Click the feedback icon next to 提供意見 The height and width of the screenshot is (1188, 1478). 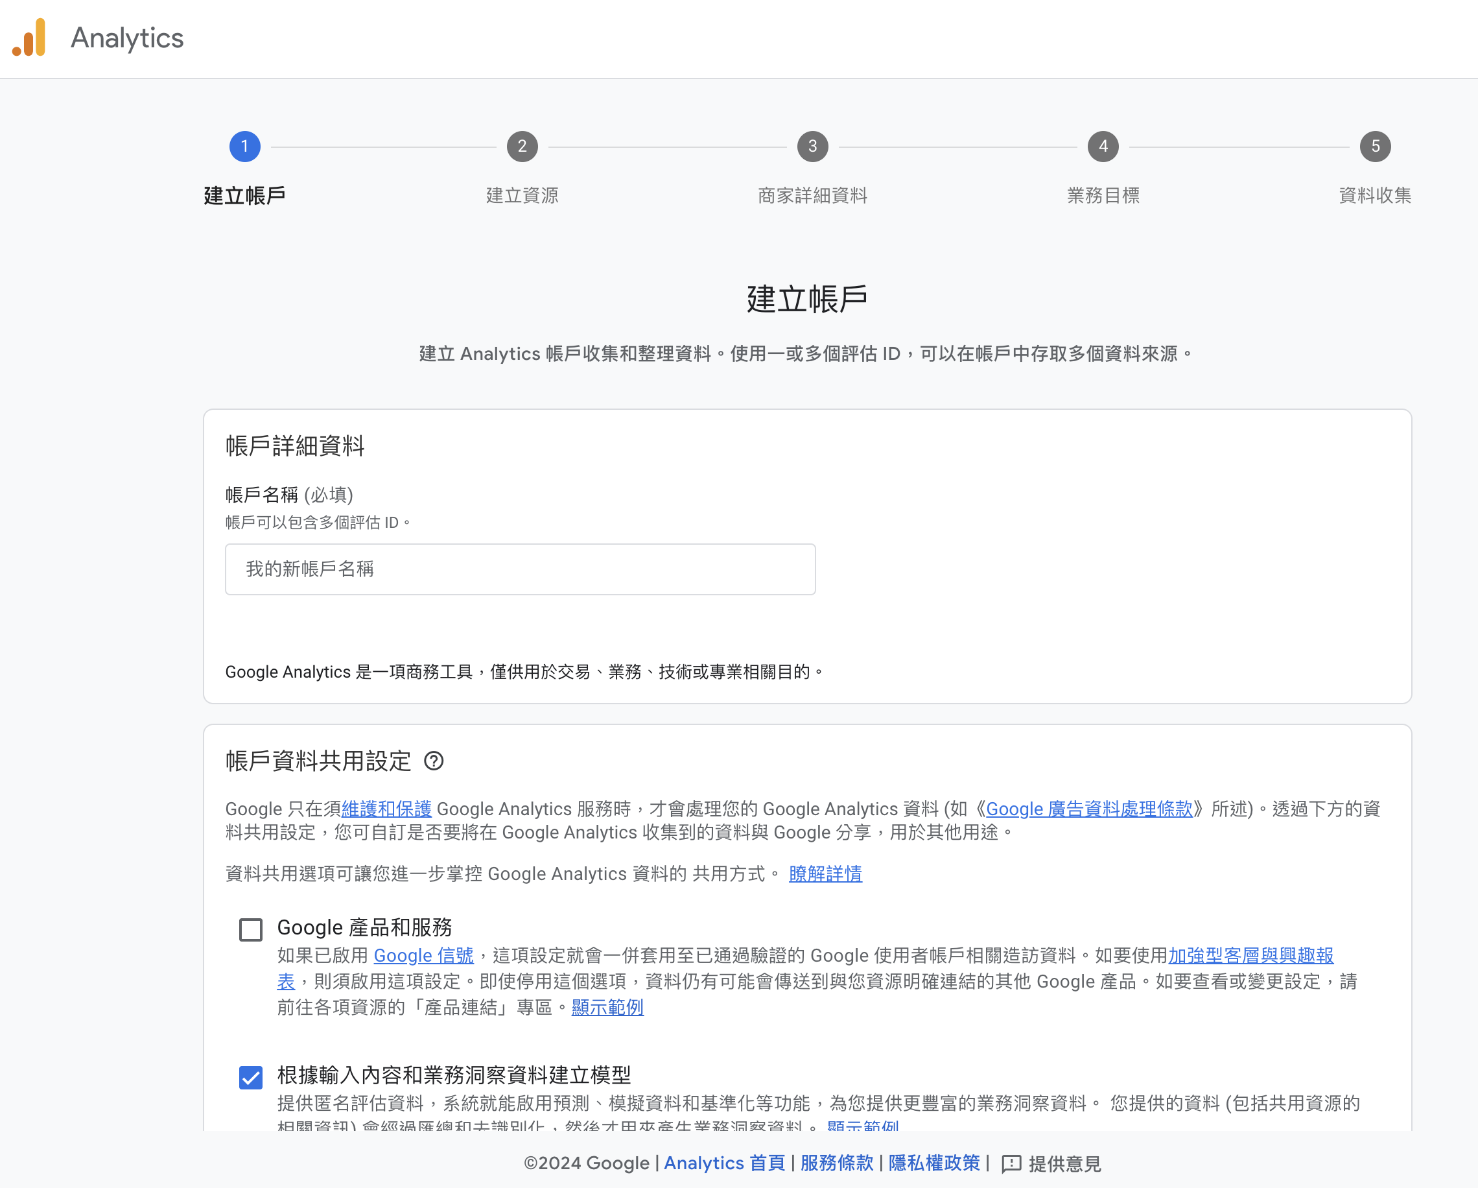tap(1011, 1164)
